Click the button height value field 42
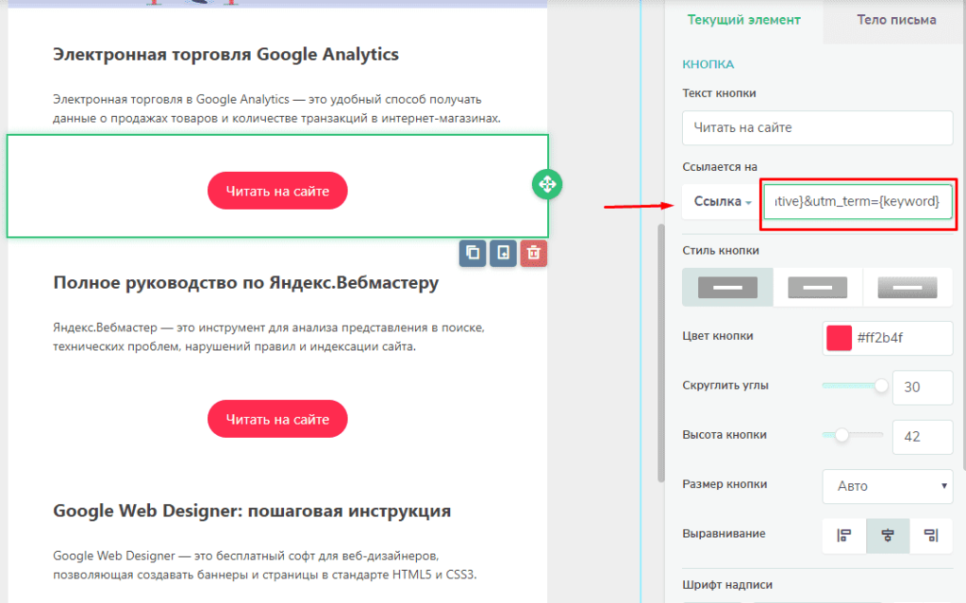Image resolution: width=966 pixels, height=603 pixels. tap(923, 437)
